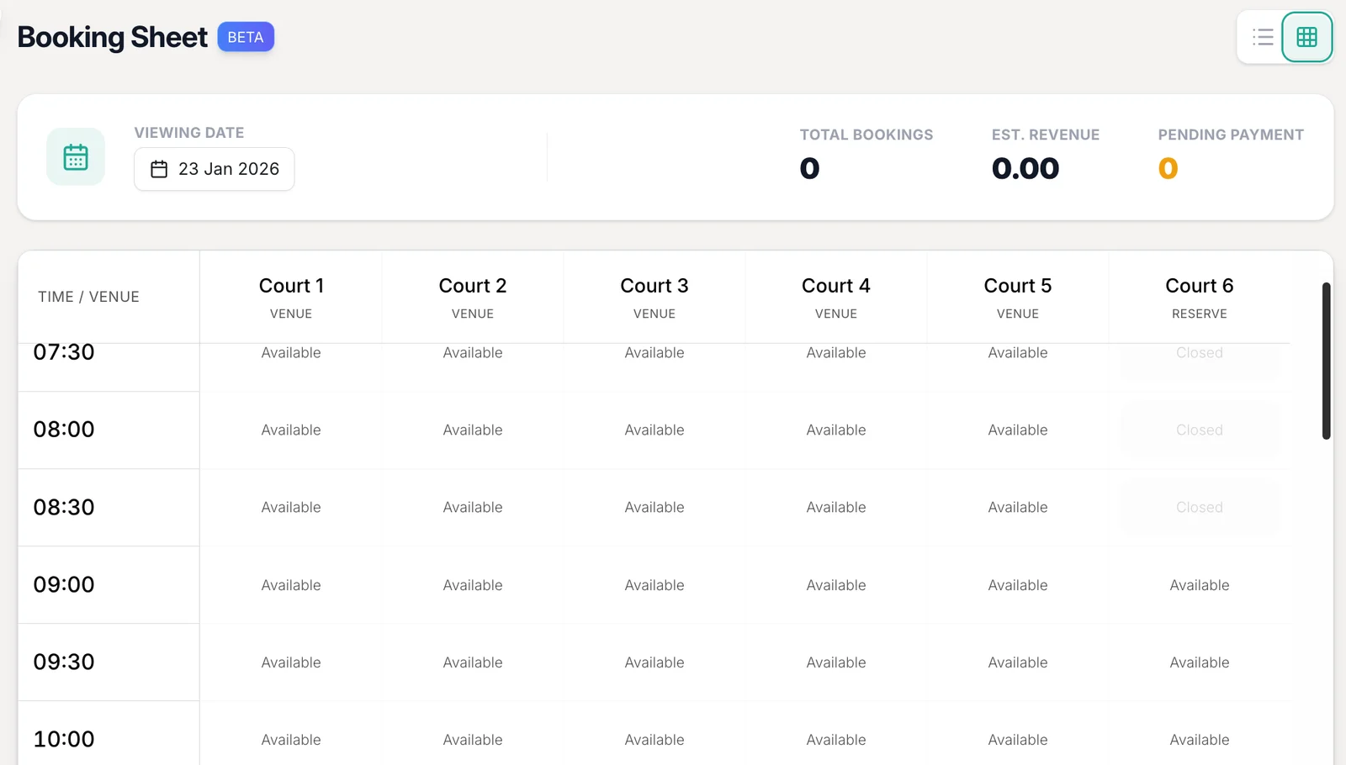Book Court 5 at 09:30
The width and height of the screenshot is (1346, 765).
coord(1018,662)
